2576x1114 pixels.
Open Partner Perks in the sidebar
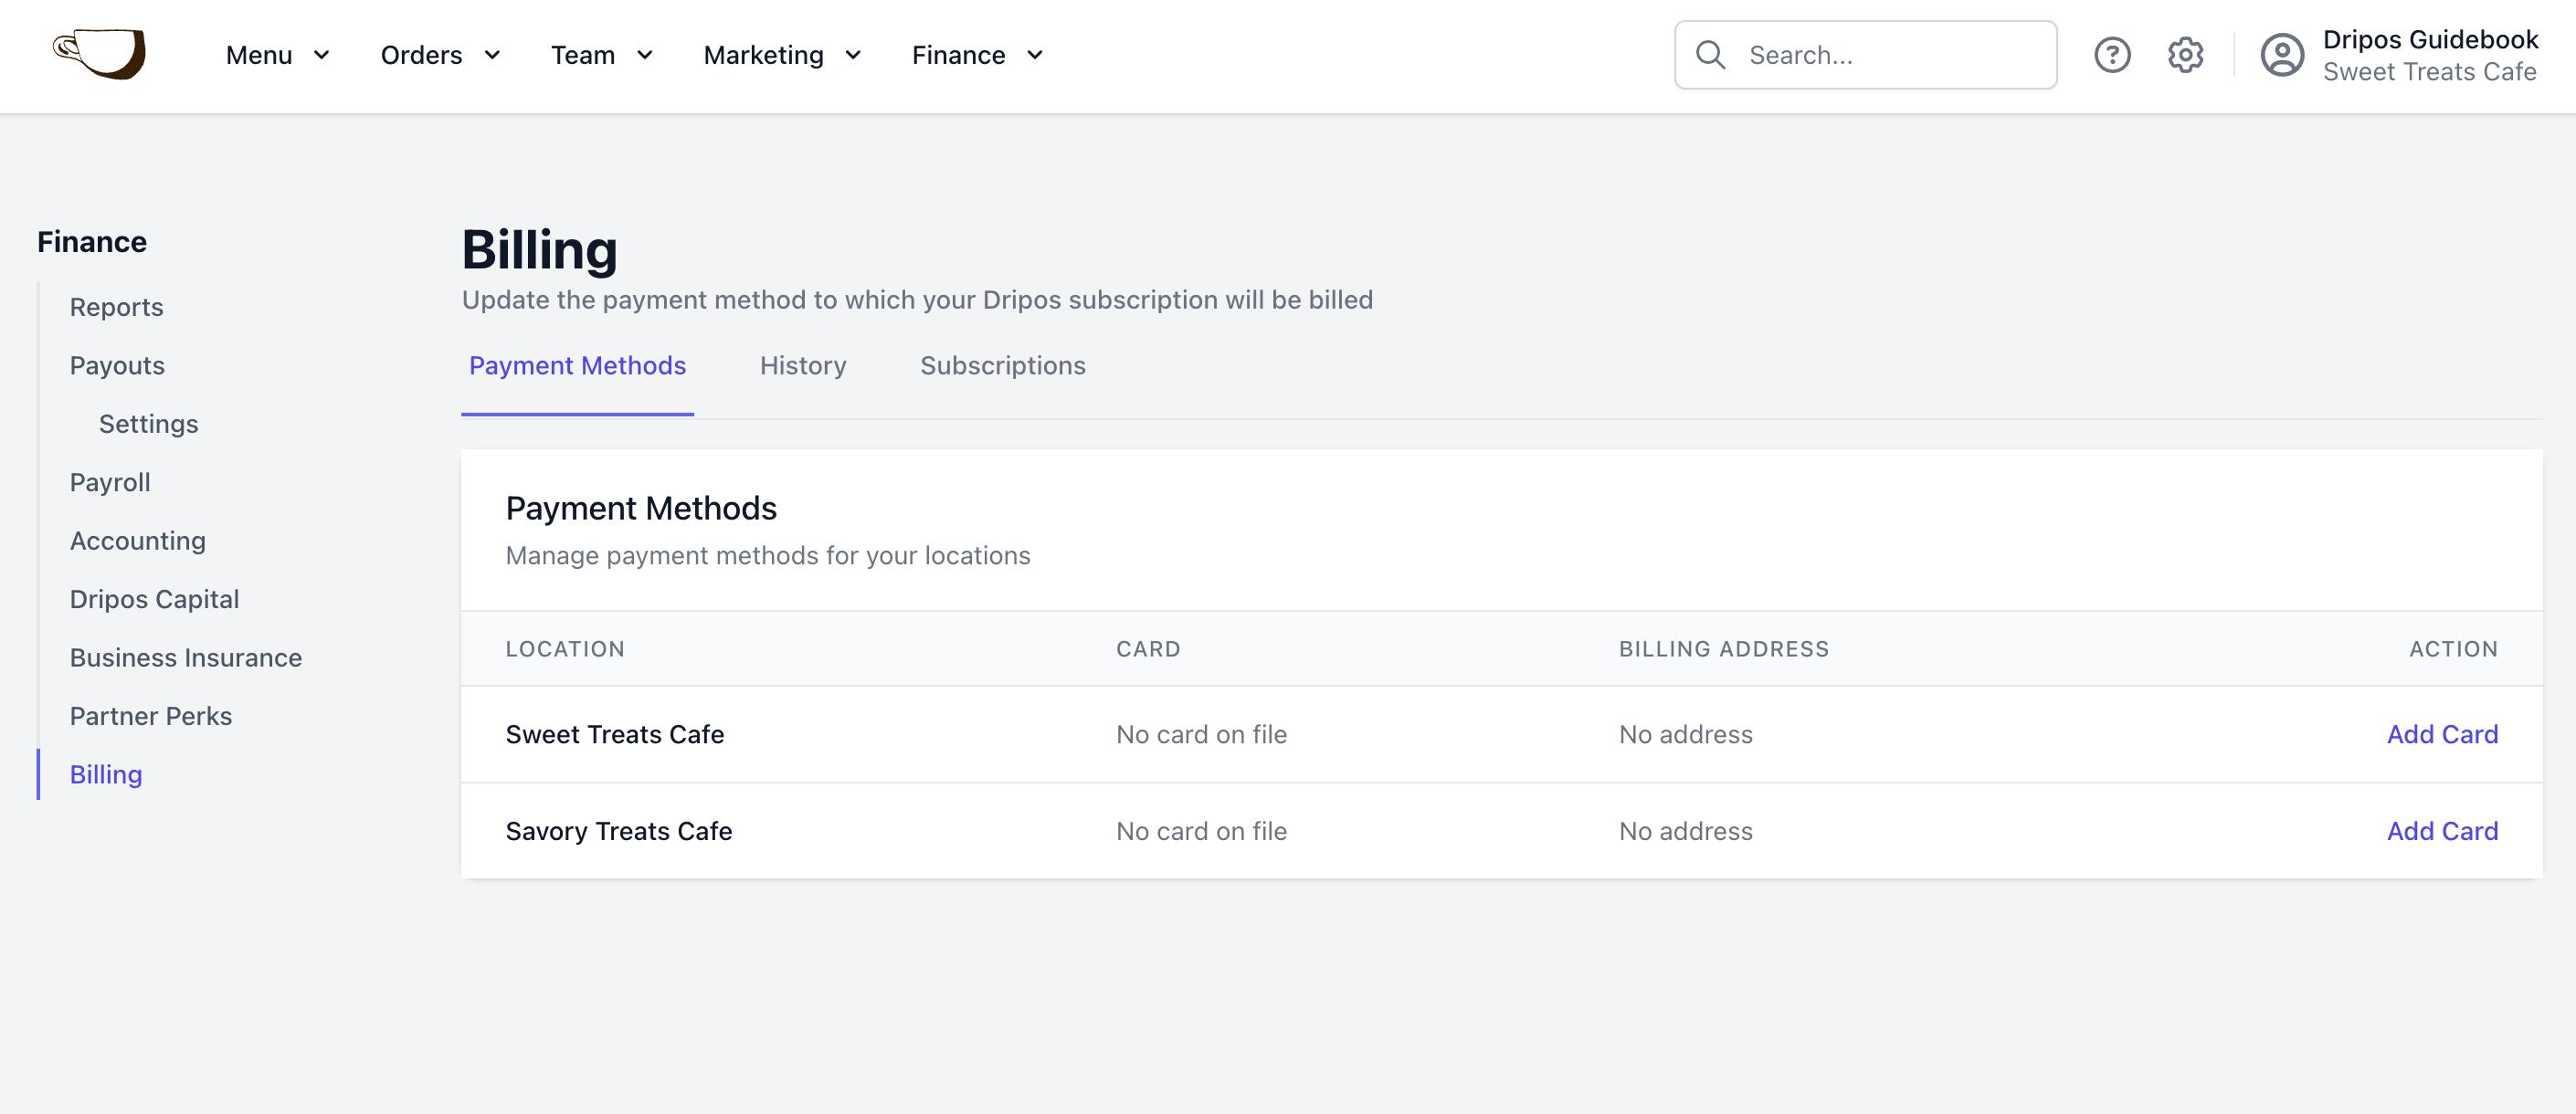click(x=151, y=716)
